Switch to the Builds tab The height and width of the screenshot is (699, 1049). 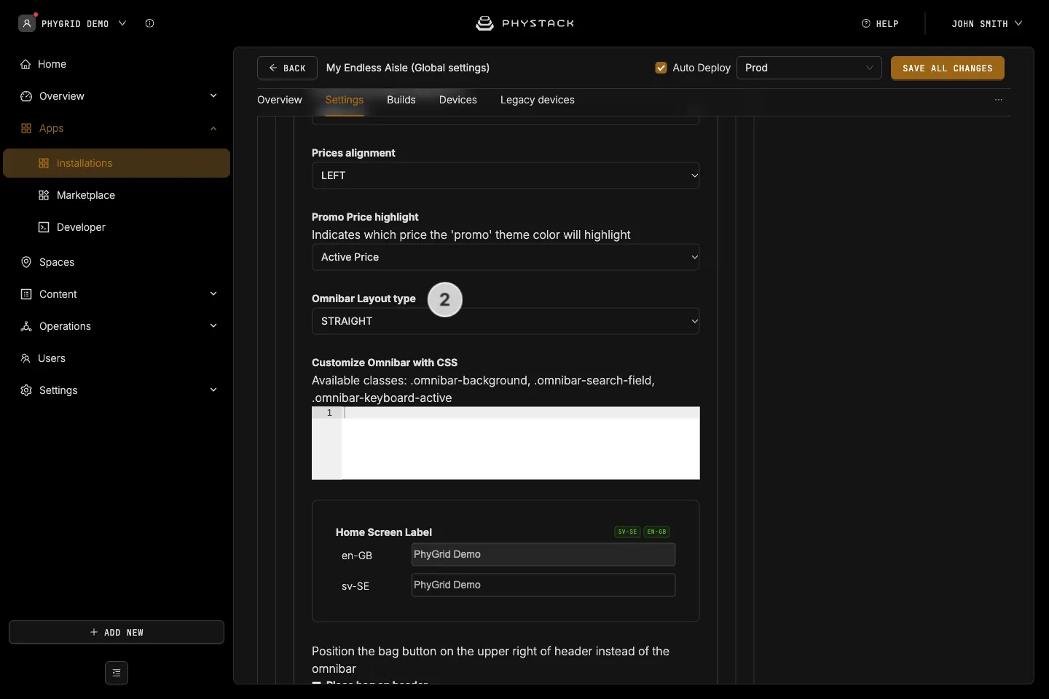(x=401, y=100)
